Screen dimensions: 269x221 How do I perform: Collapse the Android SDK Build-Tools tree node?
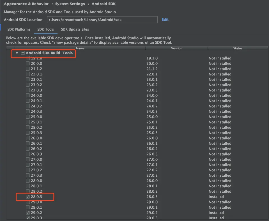tap(17, 53)
